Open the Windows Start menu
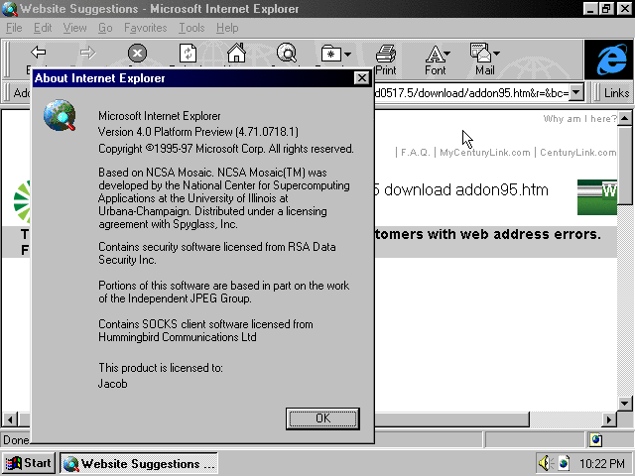635x476 pixels. click(29, 463)
